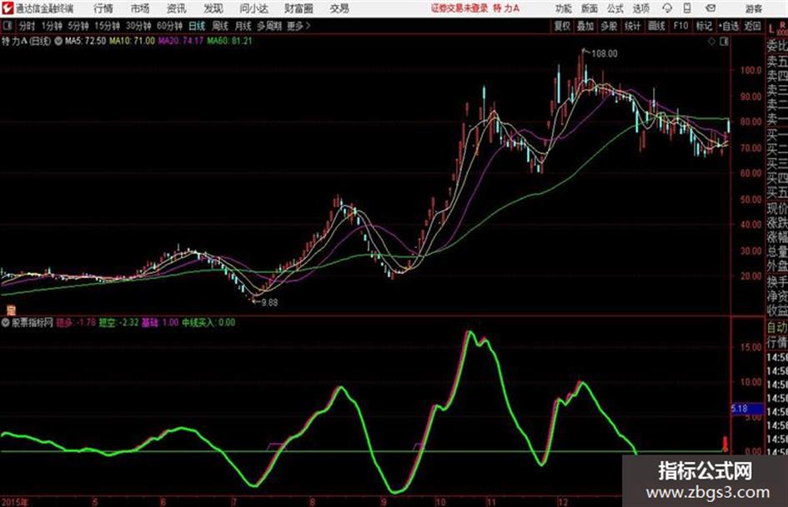788x507 pixels.
Task: Switch to the 5分钟 period tab
Action: click(x=78, y=26)
